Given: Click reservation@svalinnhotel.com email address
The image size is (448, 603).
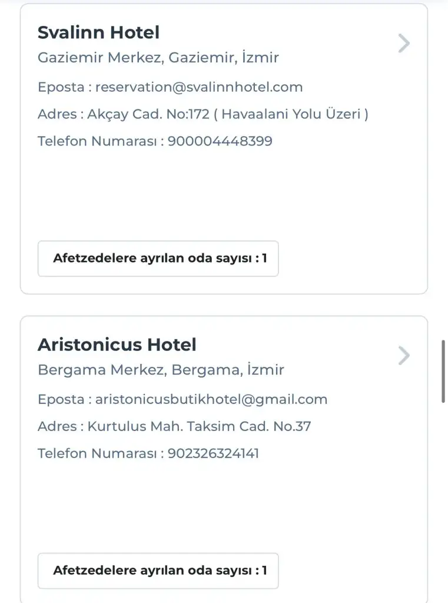Looking at the screenshot, I should (199, 87).
